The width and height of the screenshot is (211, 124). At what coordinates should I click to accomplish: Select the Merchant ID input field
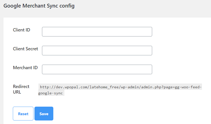tap(97, 69)
